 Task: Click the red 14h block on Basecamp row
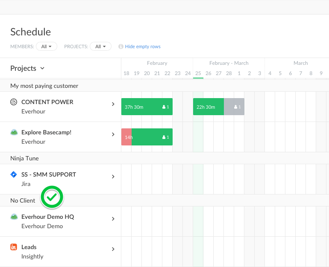[x=126, y=137]
